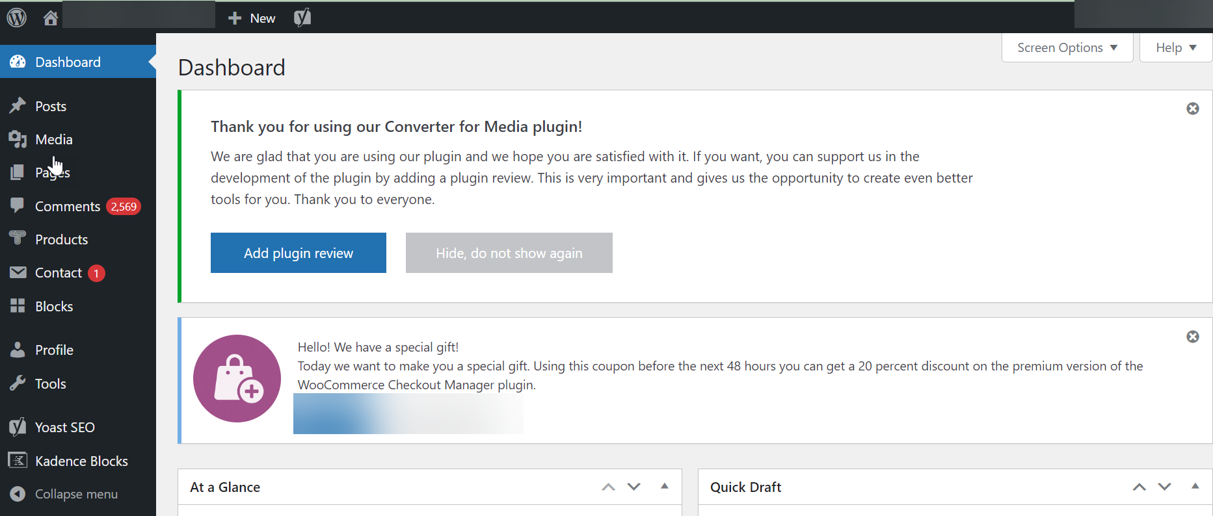Collapse the At a Glance panel
This screenshot has width=1213, height=516.
point(665,486)
